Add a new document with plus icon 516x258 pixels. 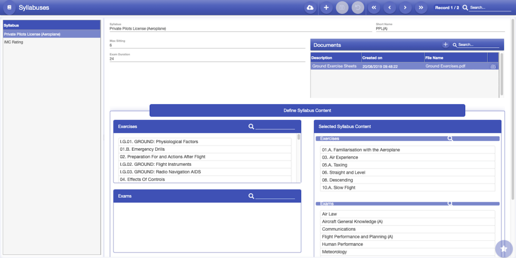pos(445,44)
